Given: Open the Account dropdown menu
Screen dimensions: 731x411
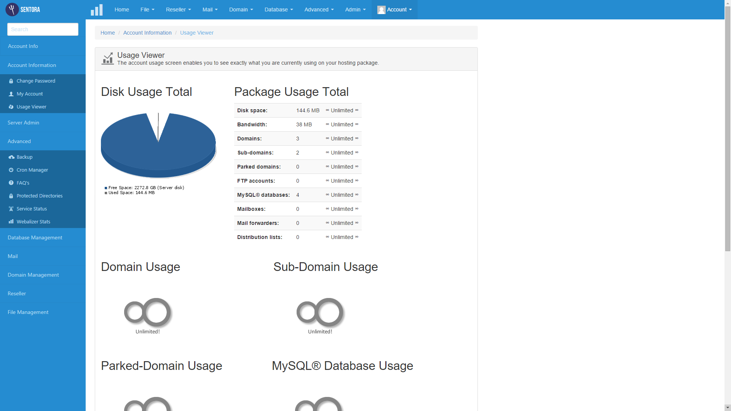Looking at the screenshot, I should click(394, 10).
